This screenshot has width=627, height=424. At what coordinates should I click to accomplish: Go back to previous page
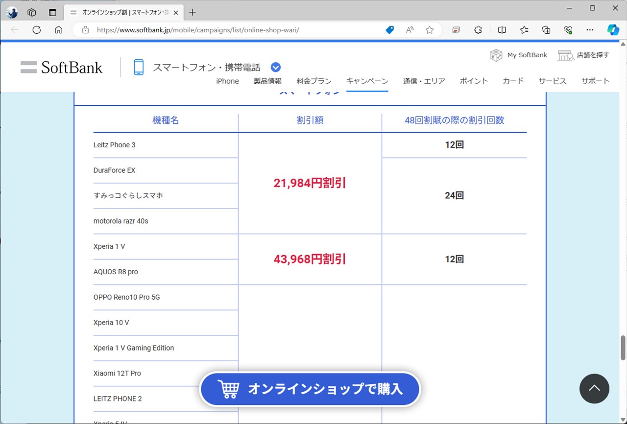point(15,30)
